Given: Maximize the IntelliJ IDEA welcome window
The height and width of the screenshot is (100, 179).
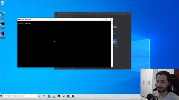Looking at the screenshot, I should pyautogui.click(x=124, y=13).
